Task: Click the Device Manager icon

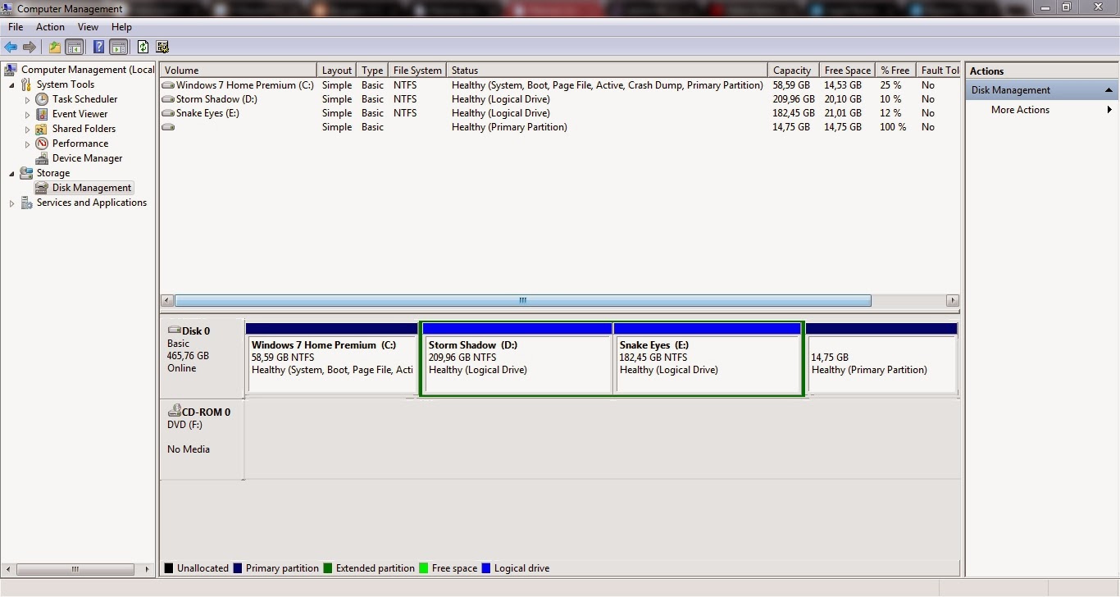Action: pos(42,158)
